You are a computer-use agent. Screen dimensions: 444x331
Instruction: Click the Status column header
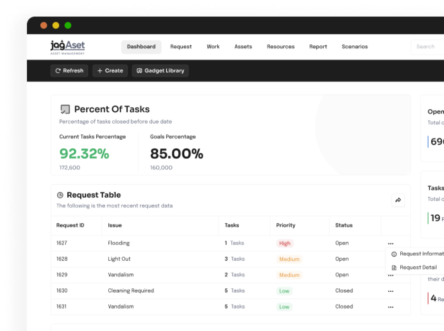tap(344, 225)
